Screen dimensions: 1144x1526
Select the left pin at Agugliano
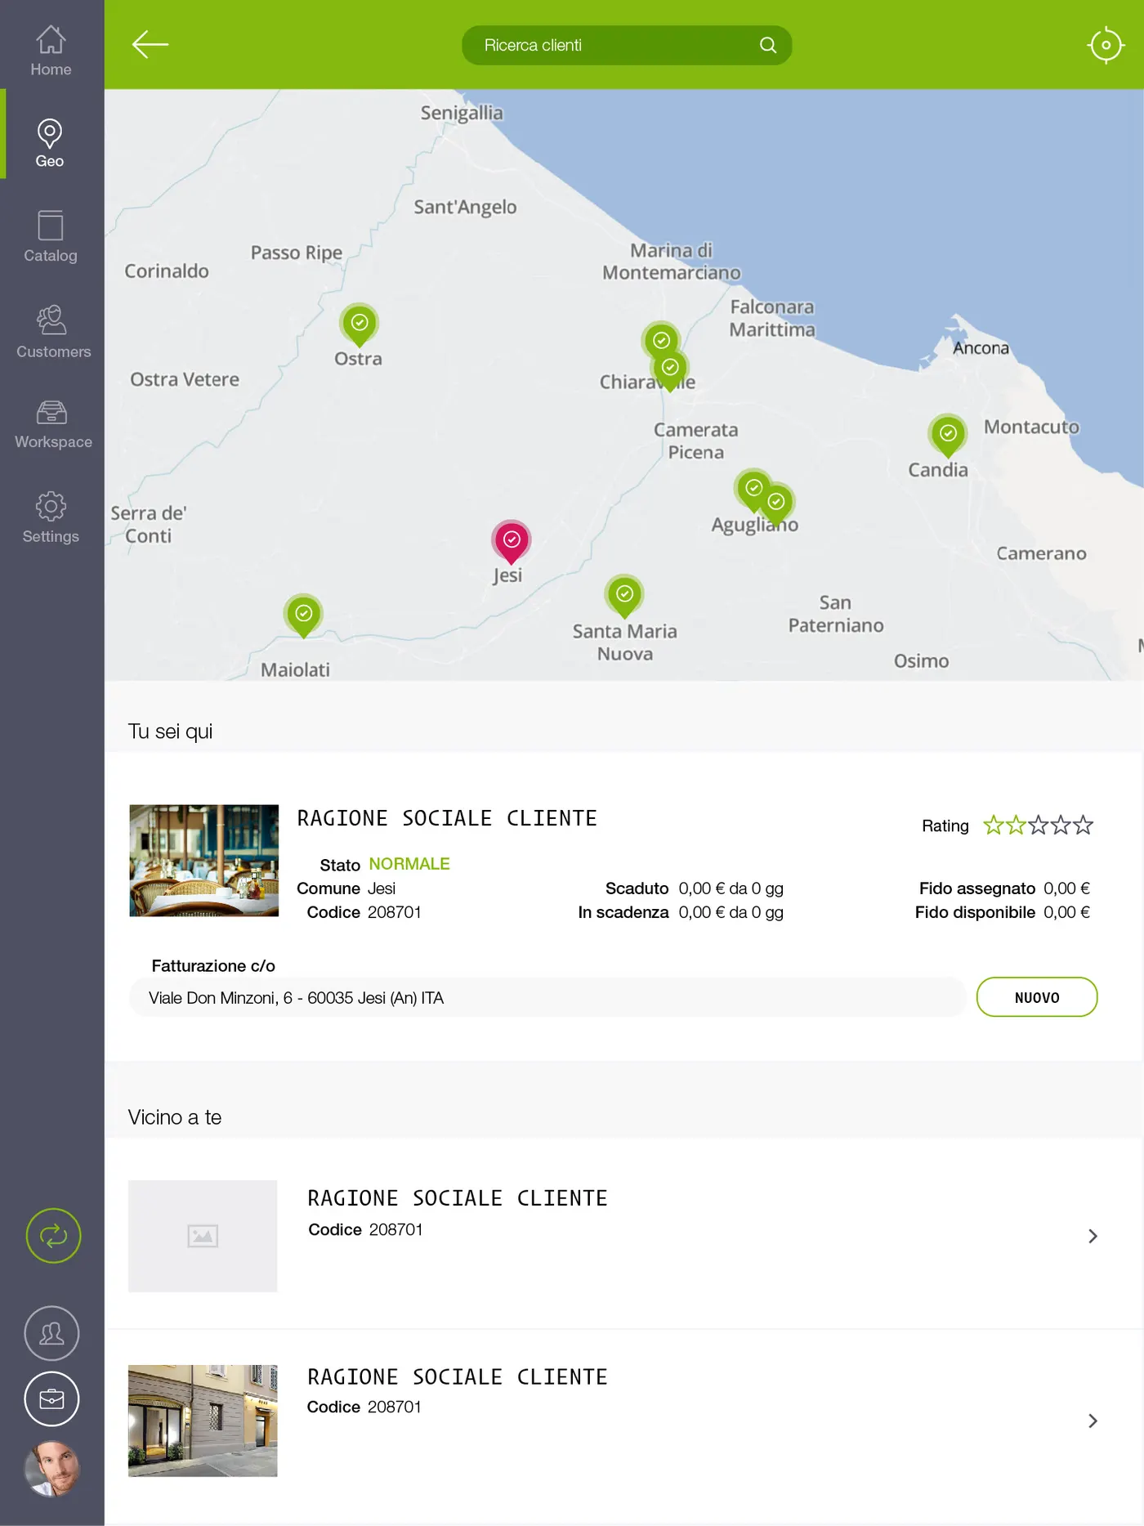point(753,489)
